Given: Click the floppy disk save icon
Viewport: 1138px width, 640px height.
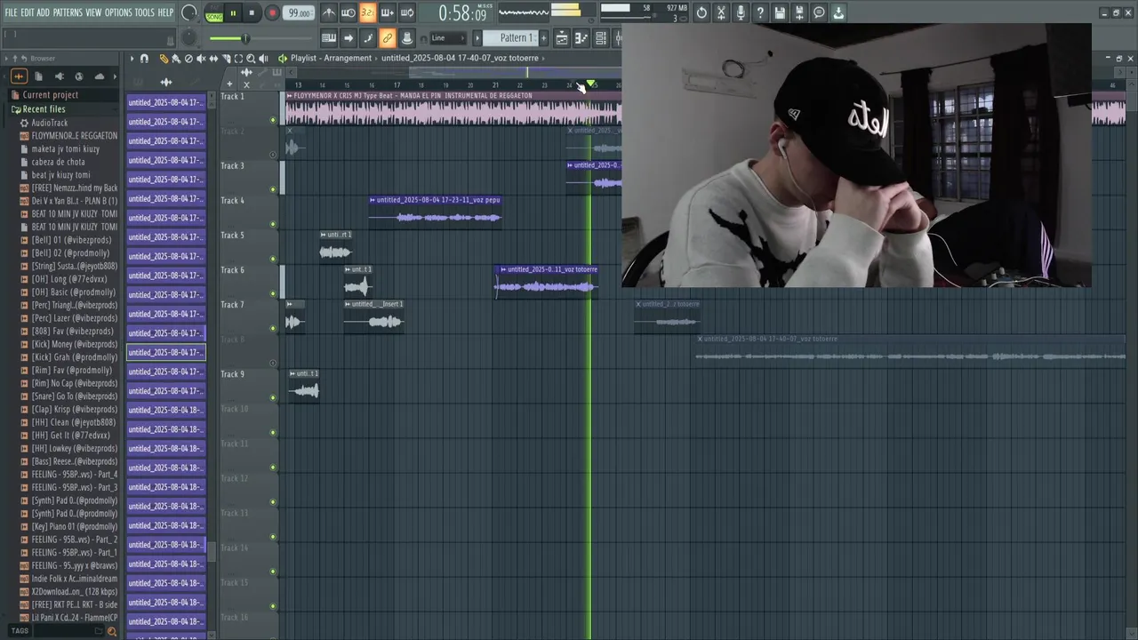Looking at the screenshot, I should (780, 12).
